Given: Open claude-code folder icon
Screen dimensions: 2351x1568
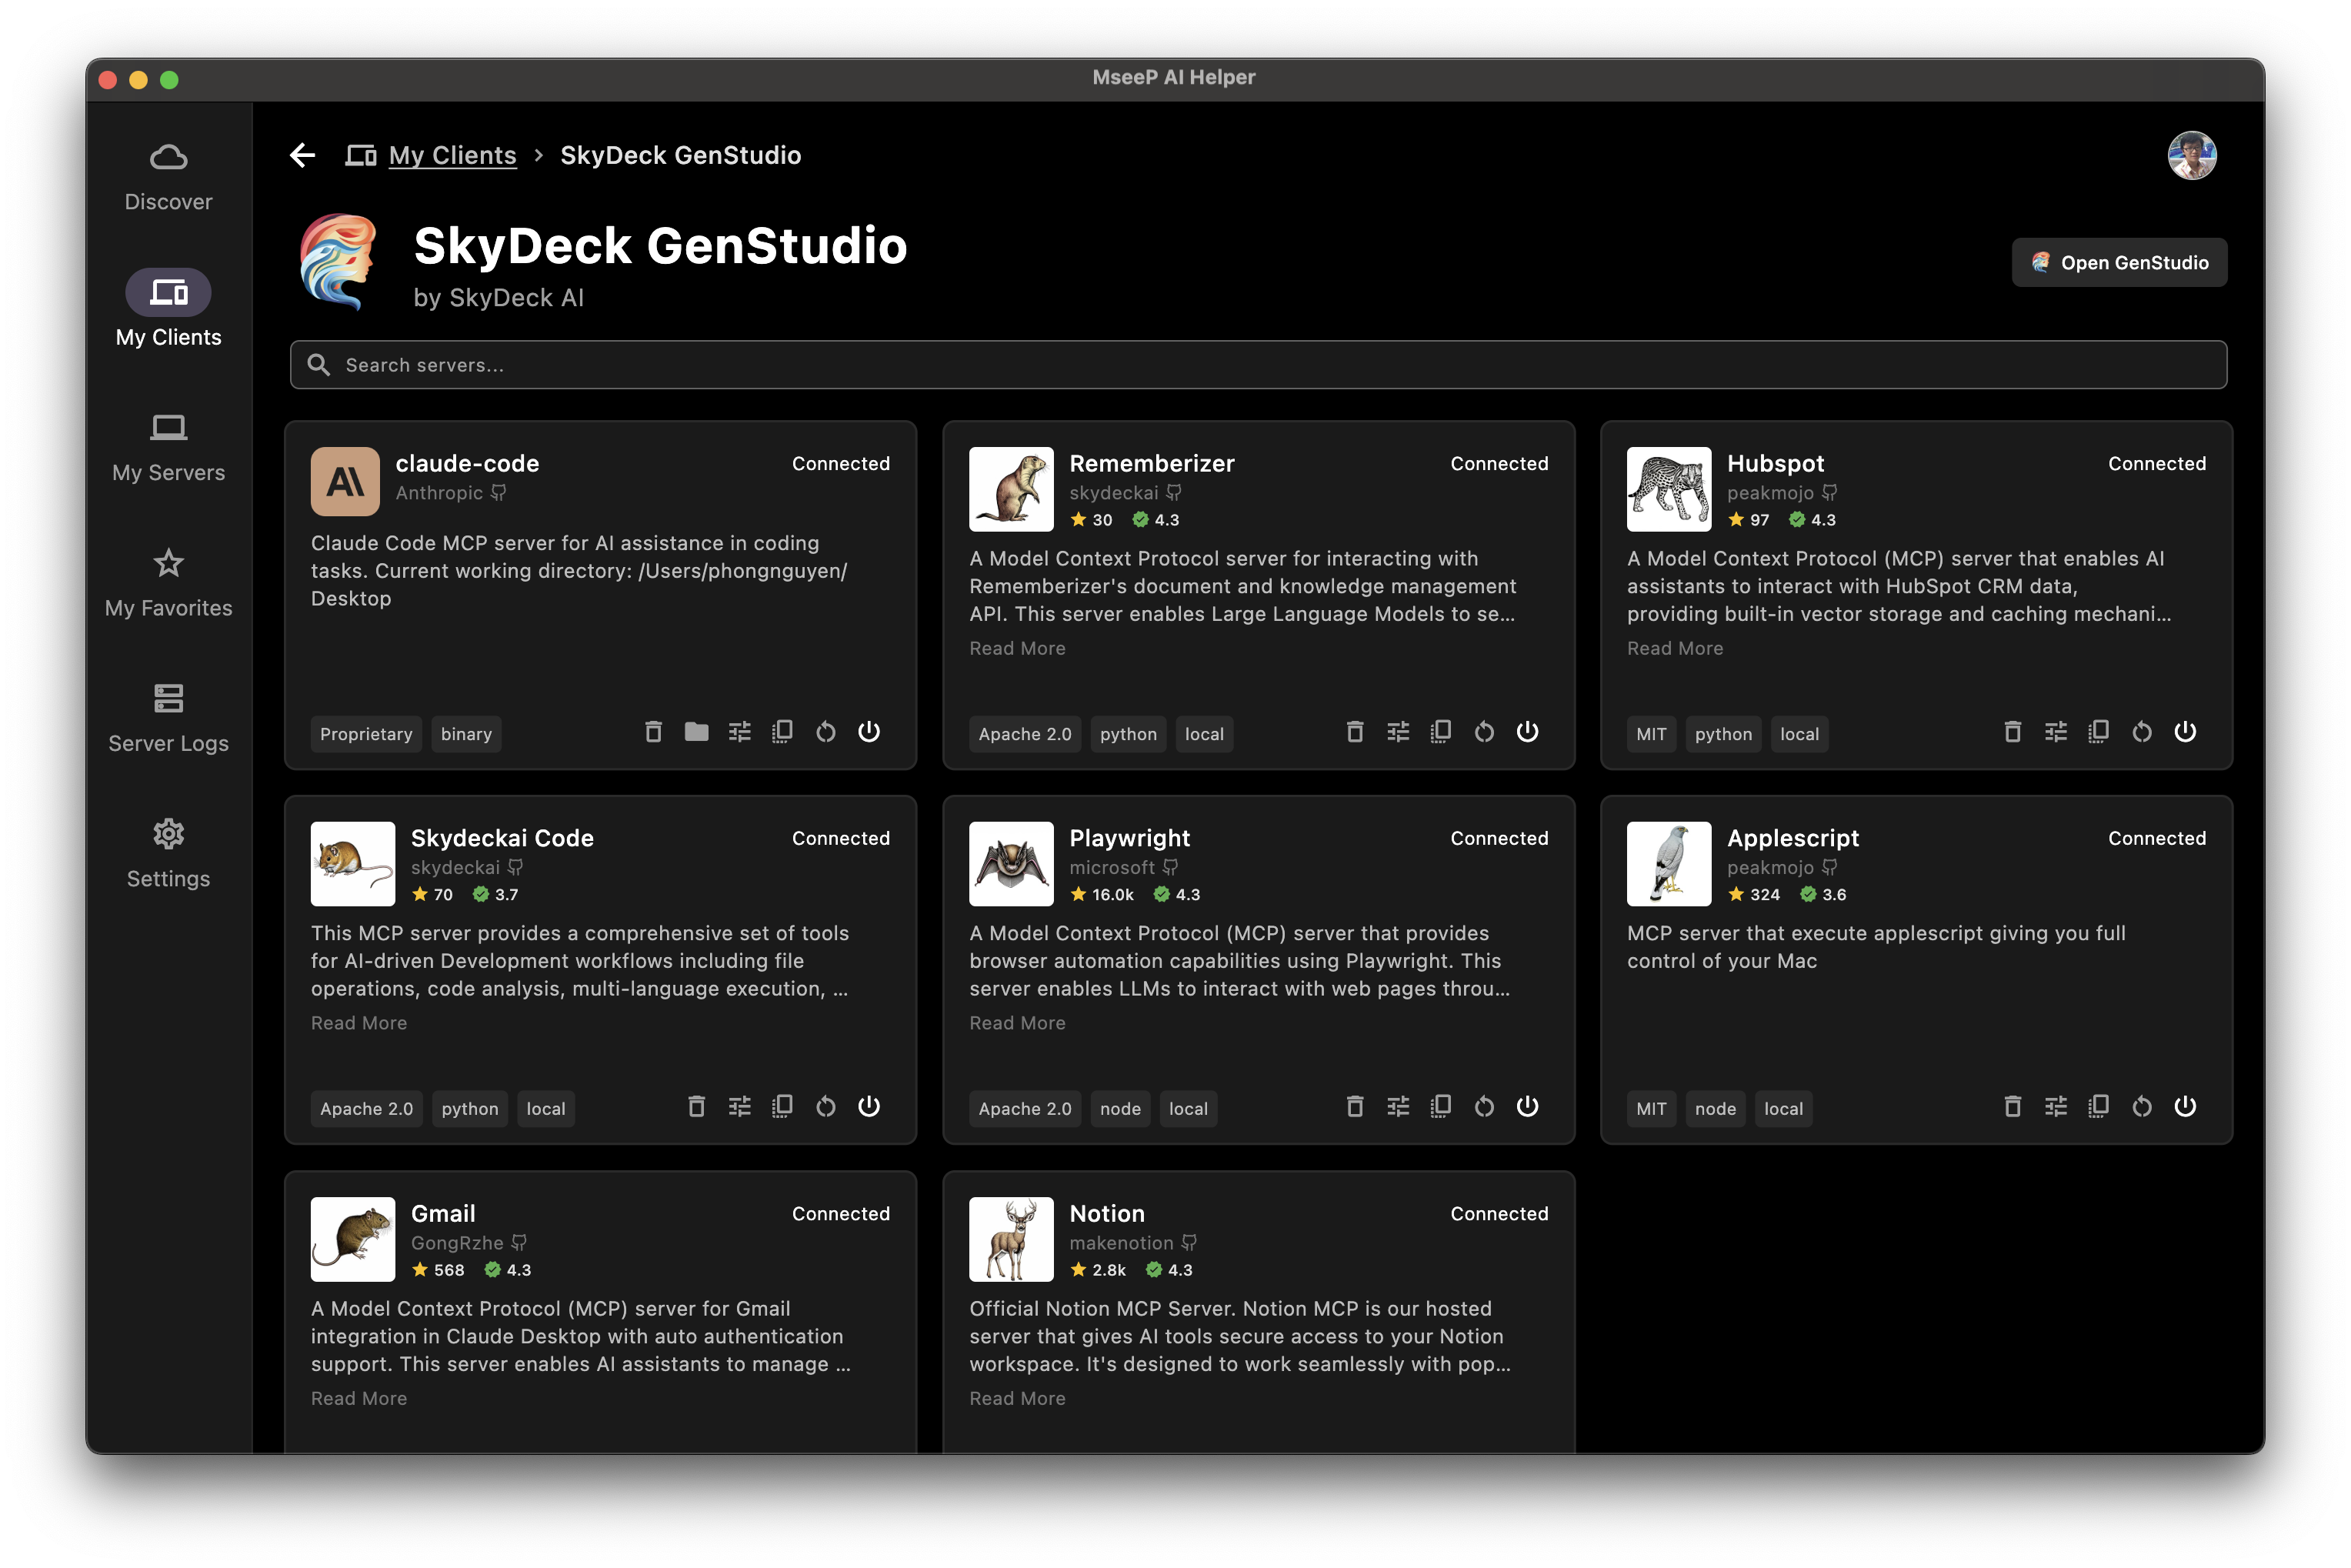Looking at the screenshot, I should point(696,732).
